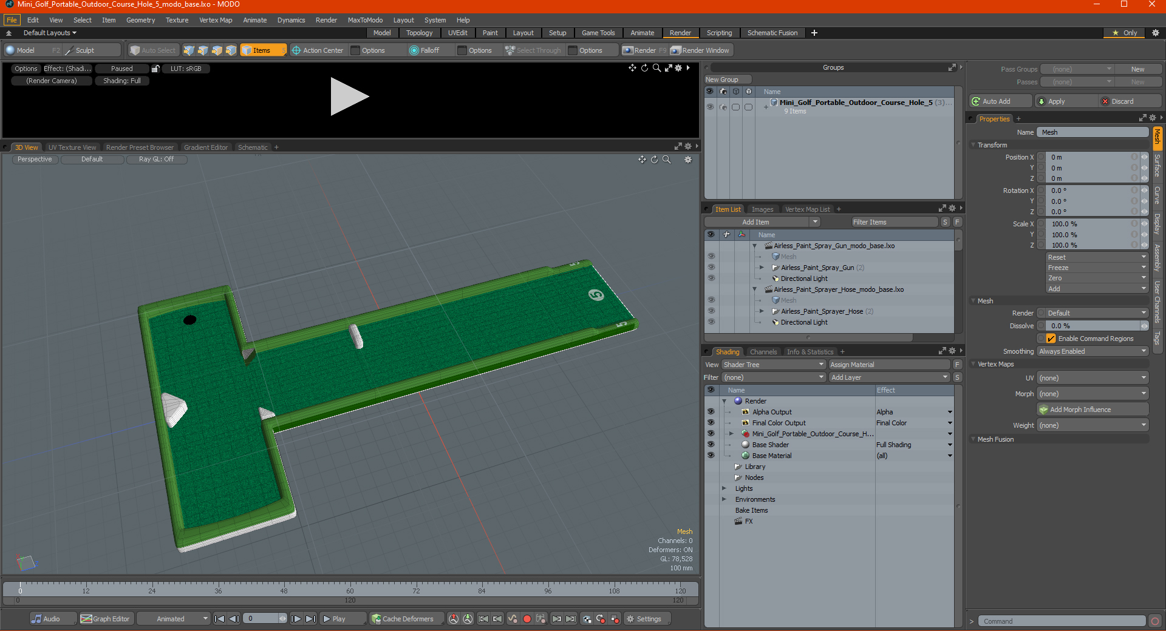The image size is (1166, 631).
Task: Click Add Morph Influence button
Action: [1092, 410]
